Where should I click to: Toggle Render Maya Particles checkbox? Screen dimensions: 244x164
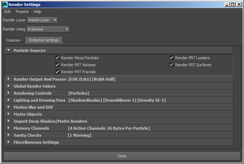coord(58,58)
